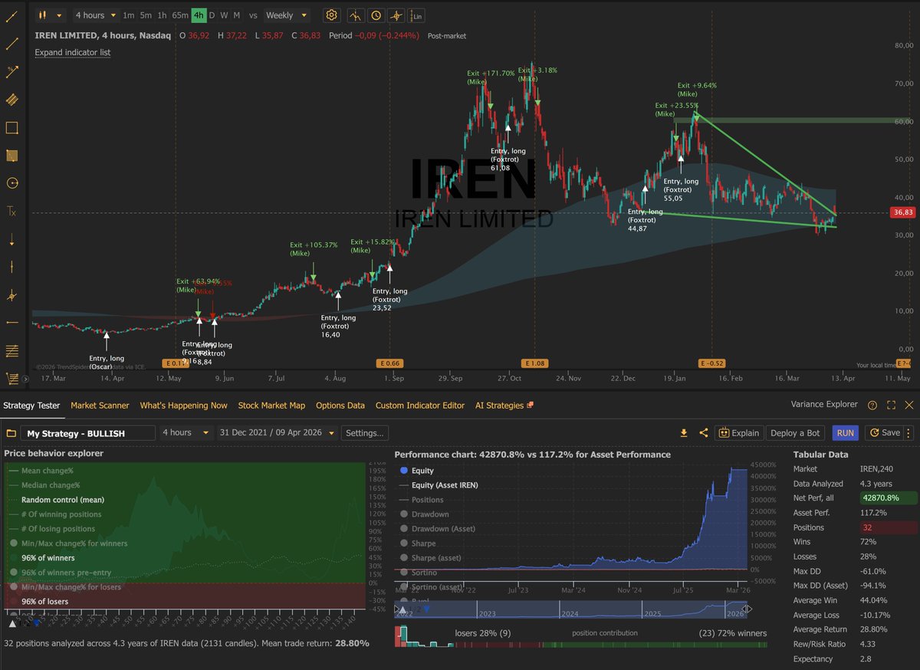Toggle the Drawdown series in the performance chart
This screenshot has width=920, height=670.
425,514
